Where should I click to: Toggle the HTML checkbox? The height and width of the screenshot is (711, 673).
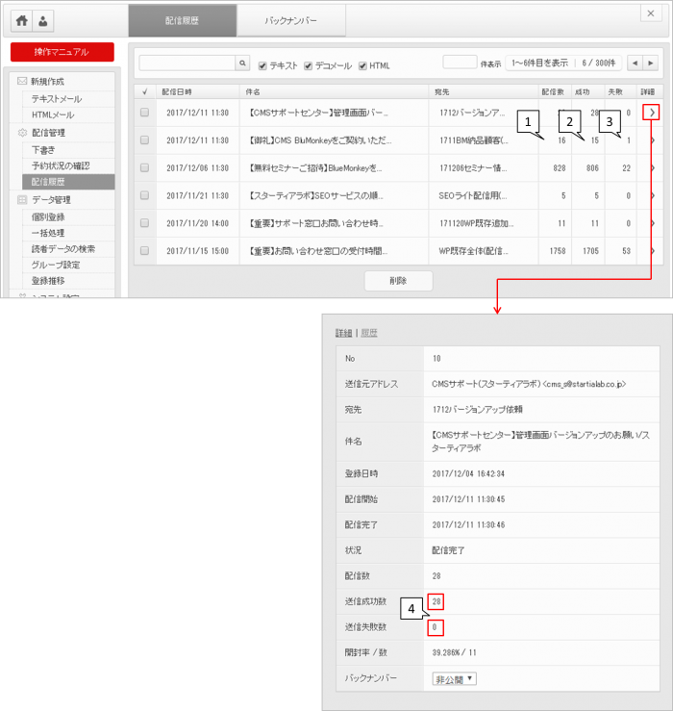(362, 65)
